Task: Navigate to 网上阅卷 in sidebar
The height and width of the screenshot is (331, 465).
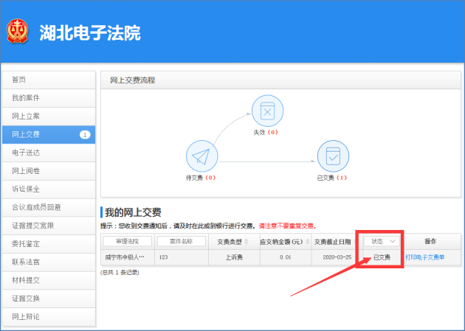Action: tap(49, 171)
